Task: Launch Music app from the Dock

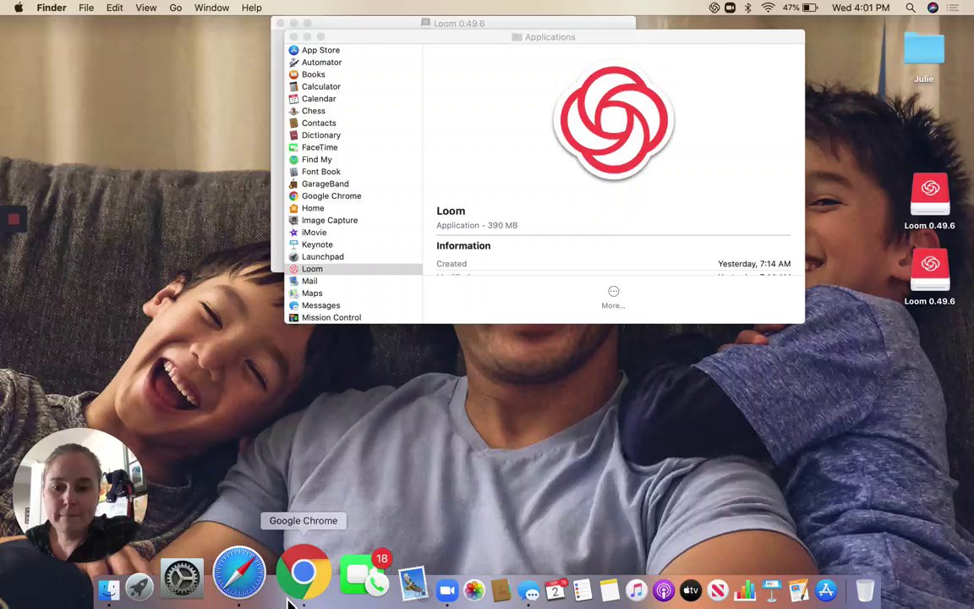Action: point(636,590)
